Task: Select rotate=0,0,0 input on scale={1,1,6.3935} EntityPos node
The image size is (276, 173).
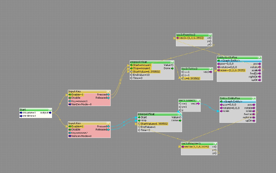Action: tap(228, 67)
